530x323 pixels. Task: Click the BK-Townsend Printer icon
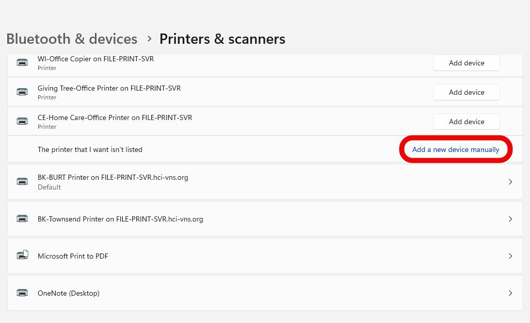pyautogui.click(x=22, y=219)
